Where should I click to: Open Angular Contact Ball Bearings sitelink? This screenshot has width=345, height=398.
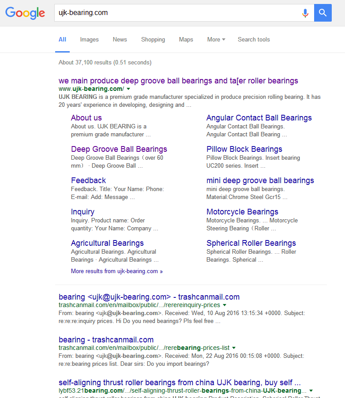coord(259,118)
